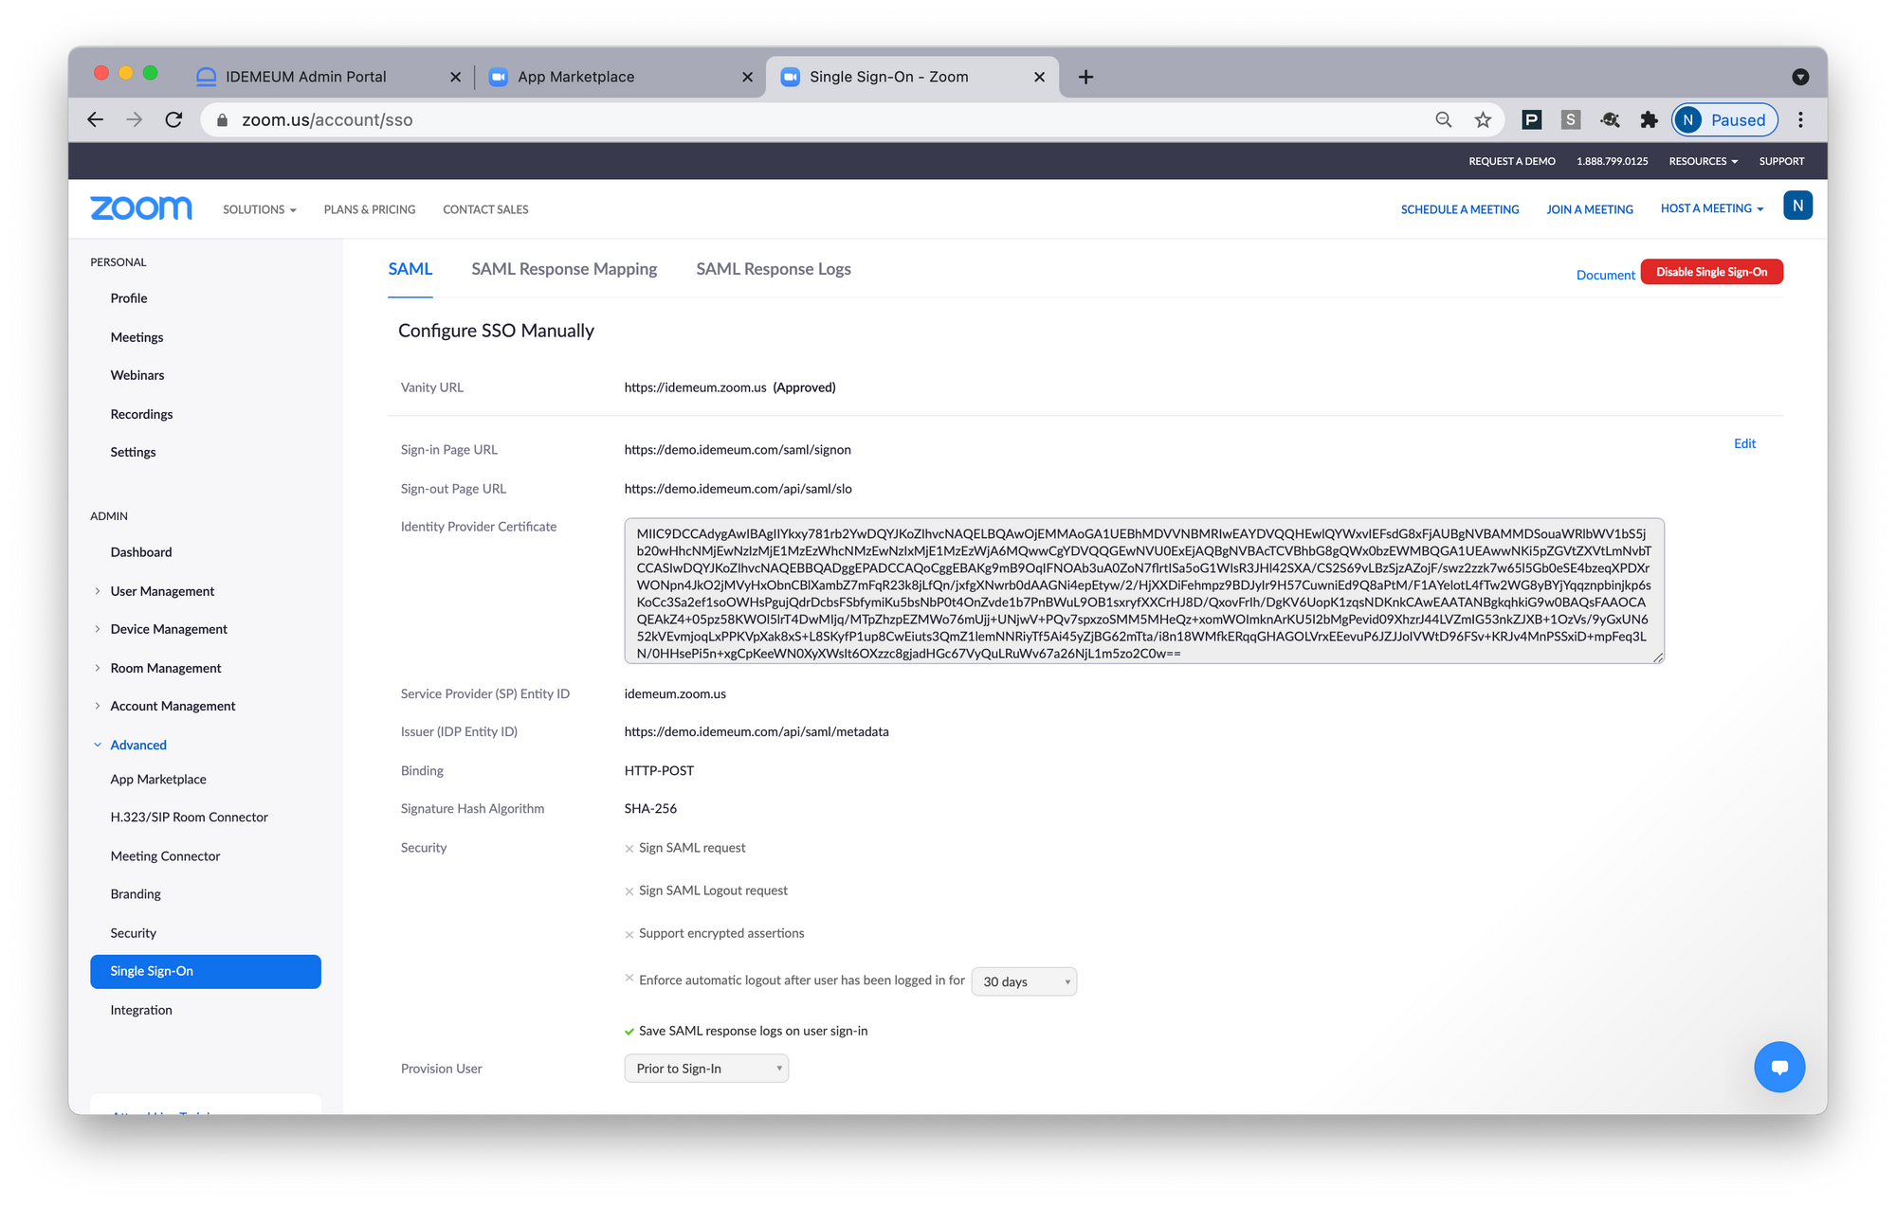Screen dimensions: 1896x1205
Task: Open Webinars in sidebar
Action: coord(137,375)
